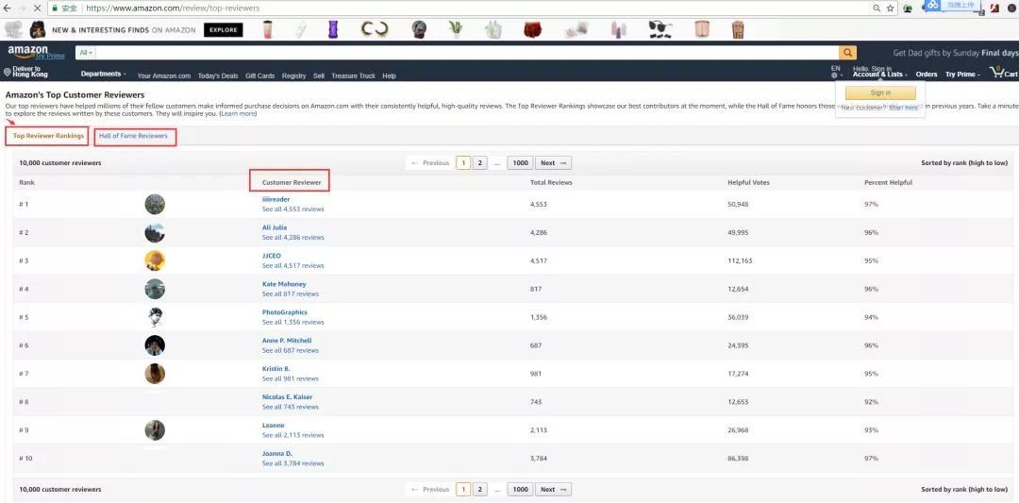This screenshot has height=503, width=1019.
Task: Click Kristin B.'s avatar
Action: (155, 374)
